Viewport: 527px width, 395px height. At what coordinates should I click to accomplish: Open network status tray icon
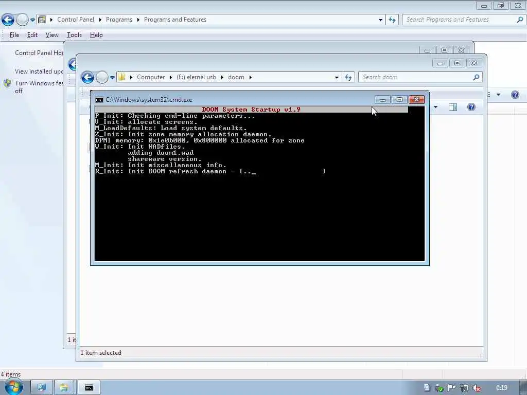coord(464,388)
